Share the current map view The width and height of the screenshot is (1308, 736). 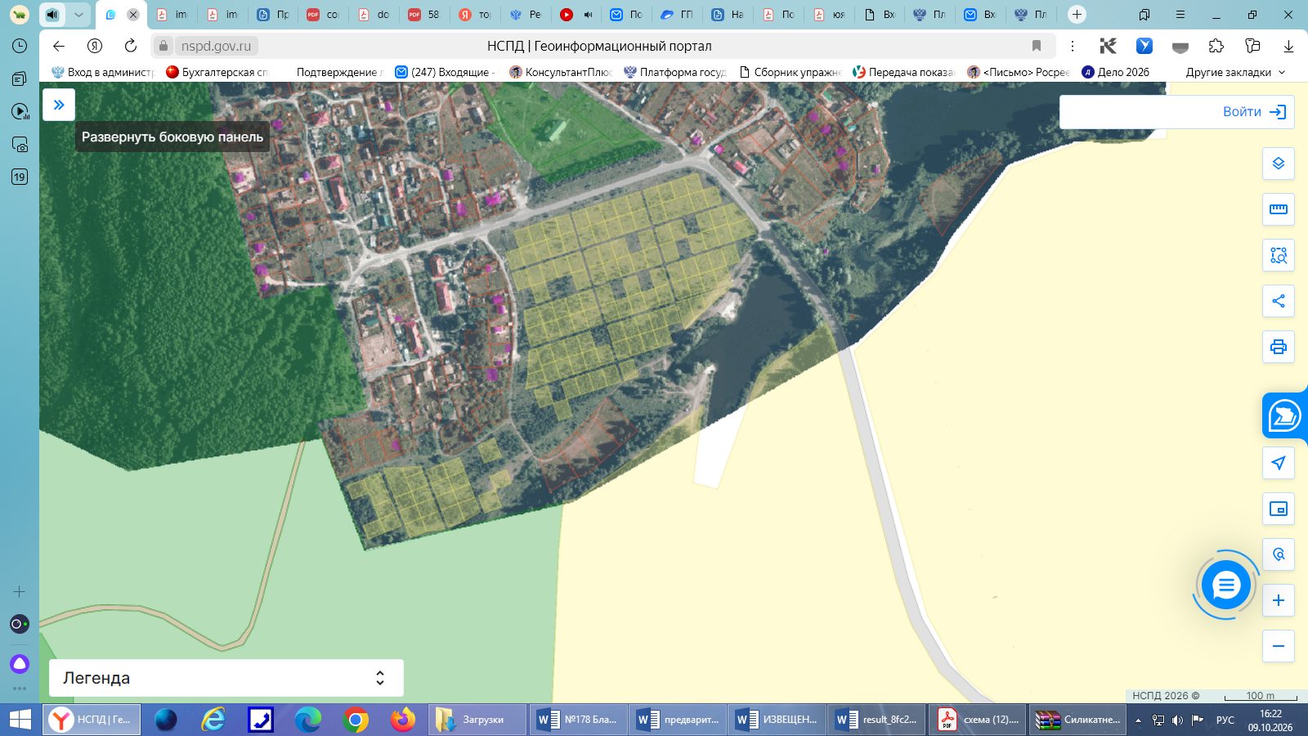pyautogui.click(x=1279, y=301)
